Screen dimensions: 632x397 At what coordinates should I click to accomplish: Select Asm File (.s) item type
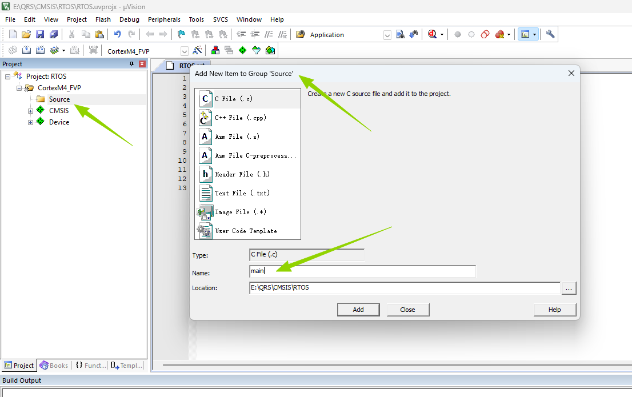click(x=247, y=137)
